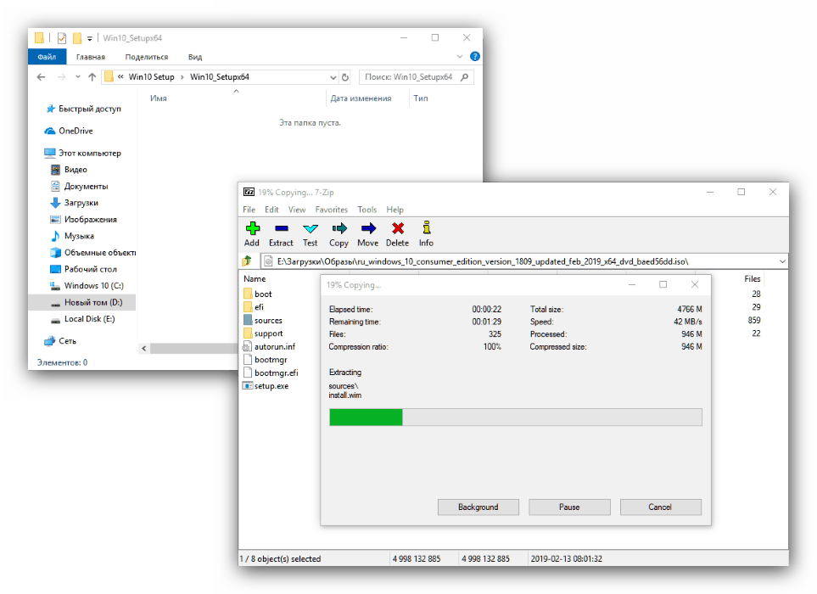Open recent locations dropdown arrow in Explorer
This screenshot has width=817, height=594.
(78, 77)
